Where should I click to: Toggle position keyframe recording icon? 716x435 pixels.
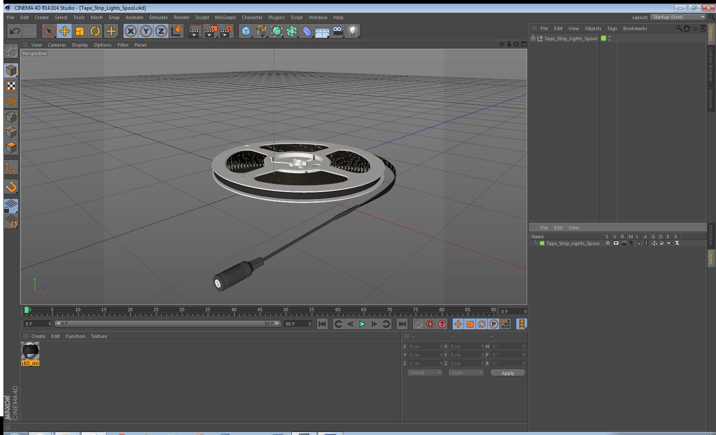pos(458,324)
